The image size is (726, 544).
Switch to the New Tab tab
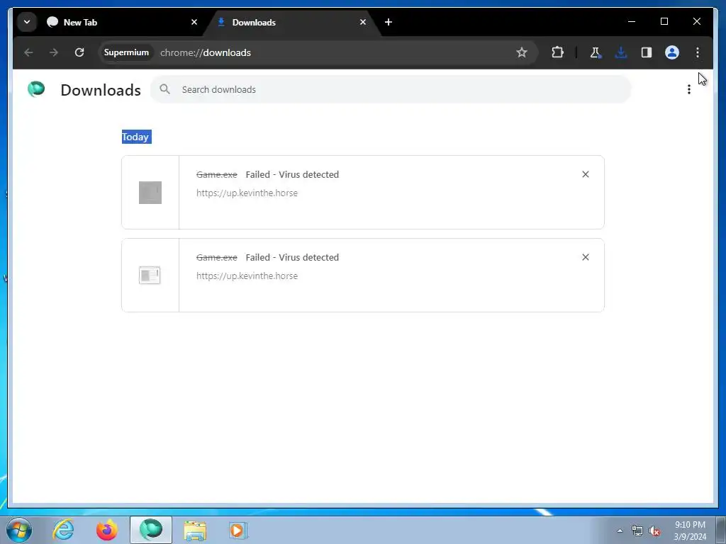[122, 22]
